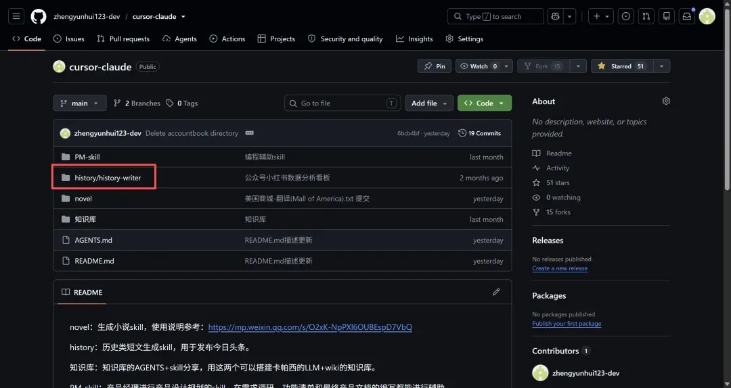
Task: Open the novel folder icon
Action: pyautogui.click(x=66, y=199)
